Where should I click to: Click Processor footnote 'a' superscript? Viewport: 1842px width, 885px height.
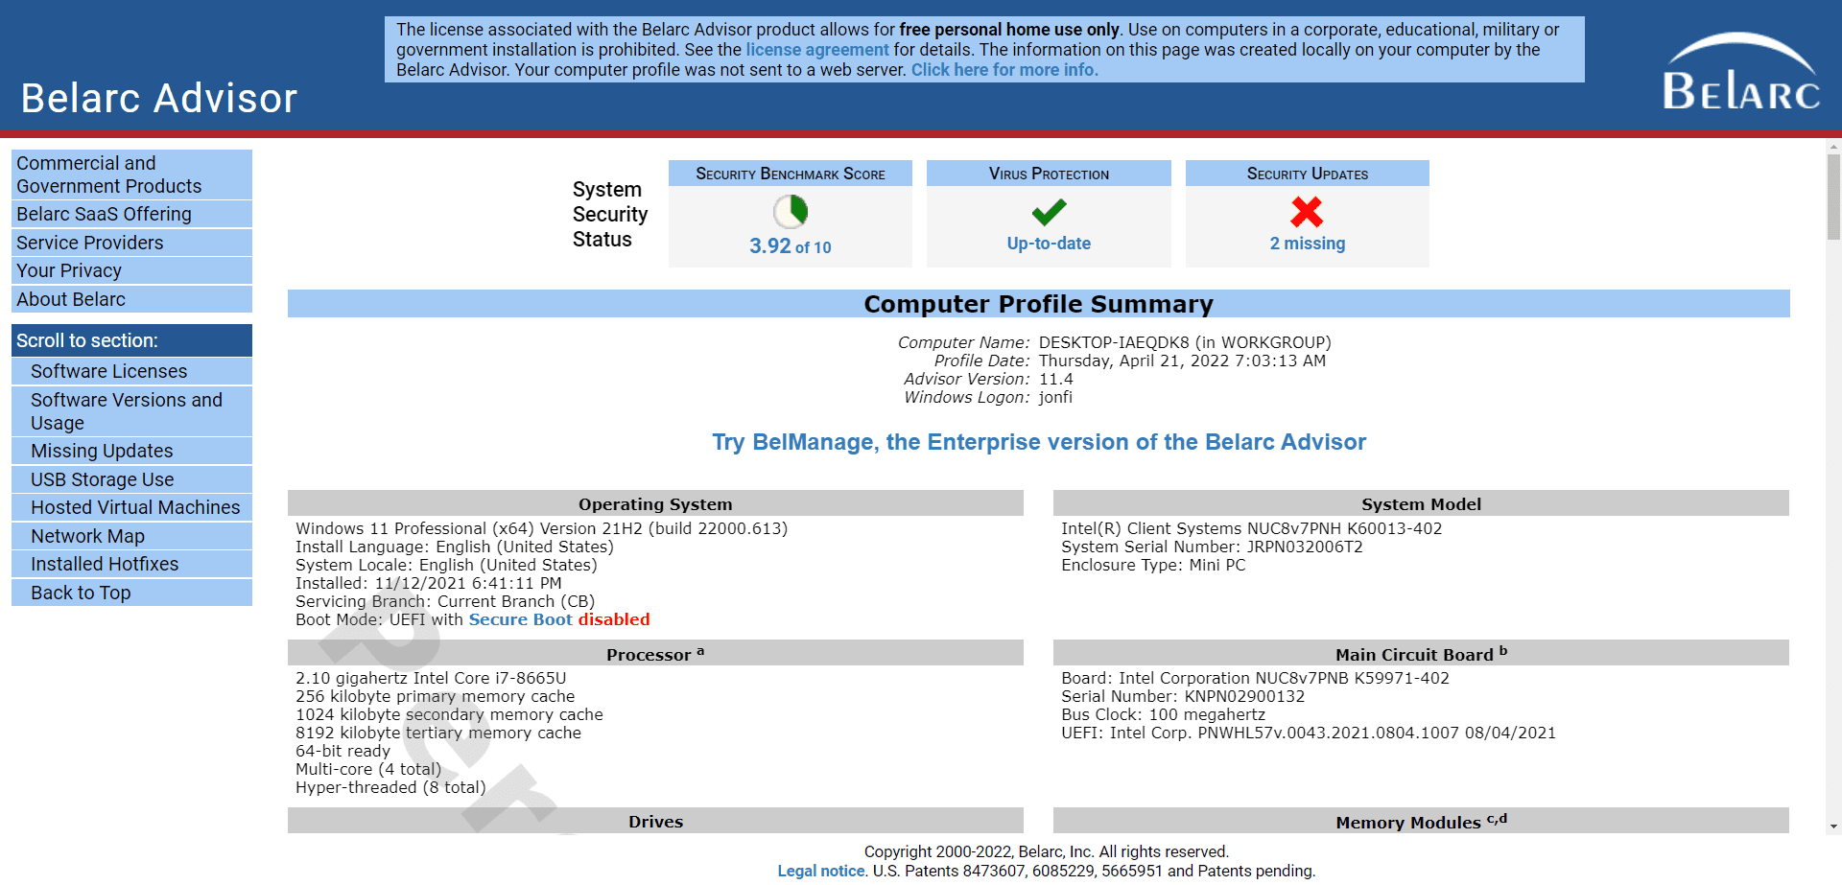(x=700, y=651)
